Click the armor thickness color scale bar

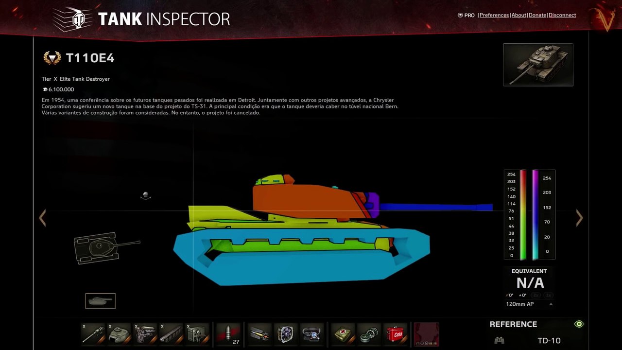point(523,215)
